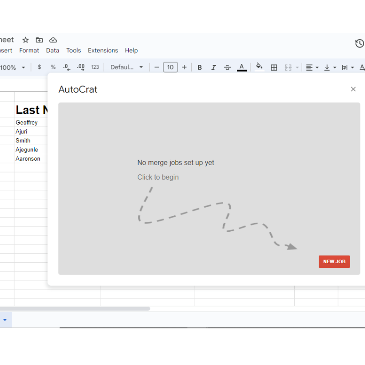Click the move to folder icon

(39, 40)
